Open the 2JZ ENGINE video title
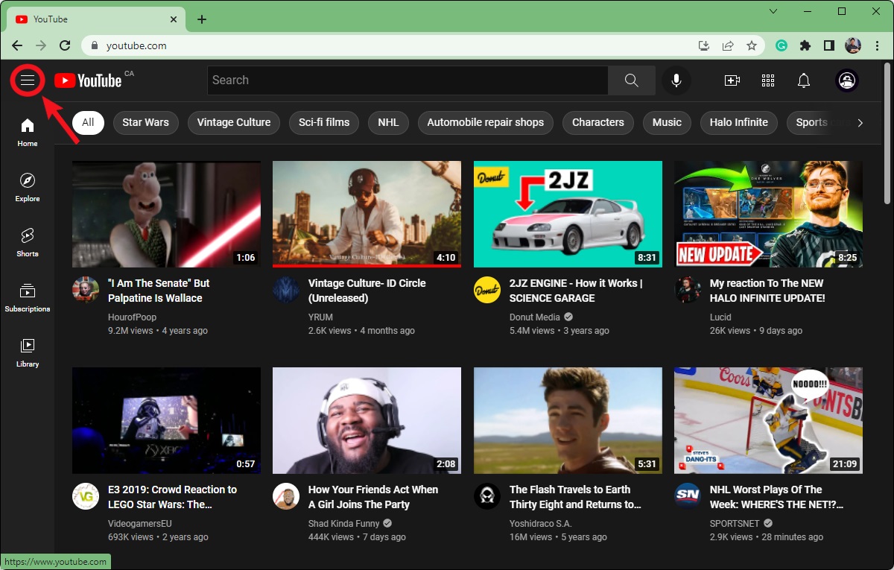 click(576, 291)
